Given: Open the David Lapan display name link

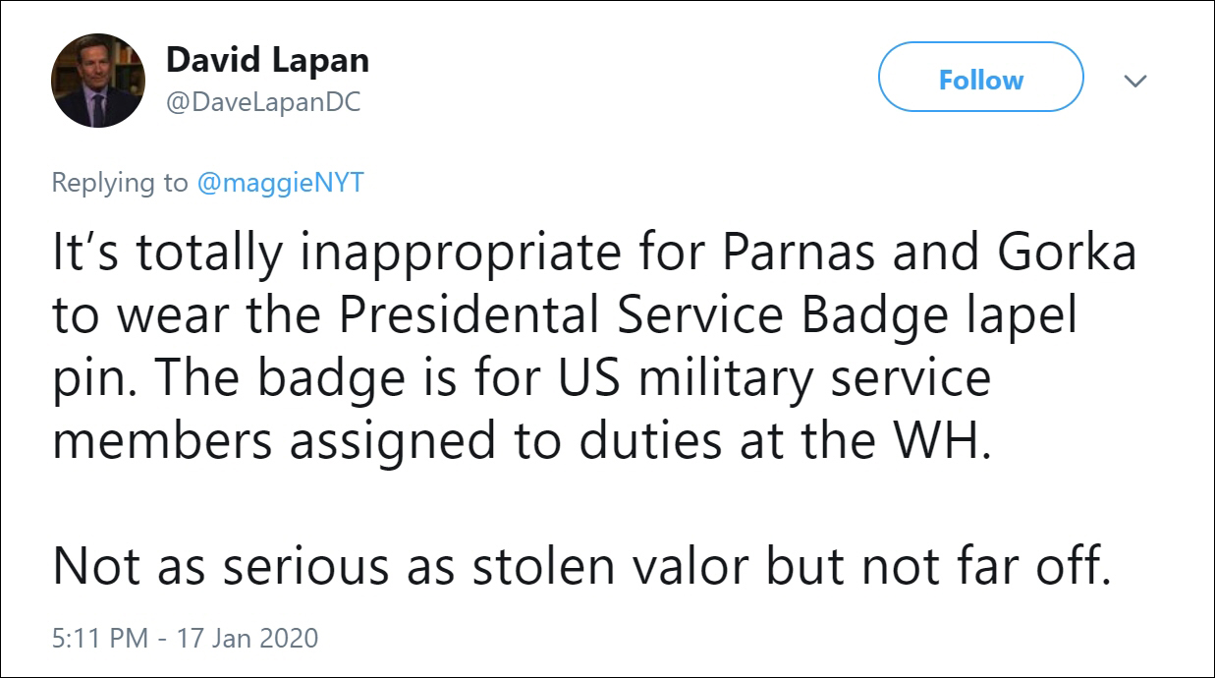Looking at the screenshot, I should (x=267, y=61).
